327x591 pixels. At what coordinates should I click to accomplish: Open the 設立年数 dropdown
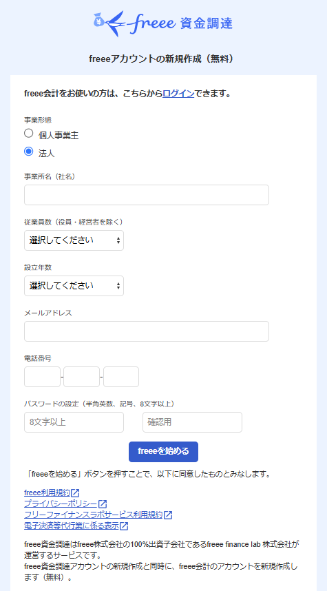click(74, 286)
